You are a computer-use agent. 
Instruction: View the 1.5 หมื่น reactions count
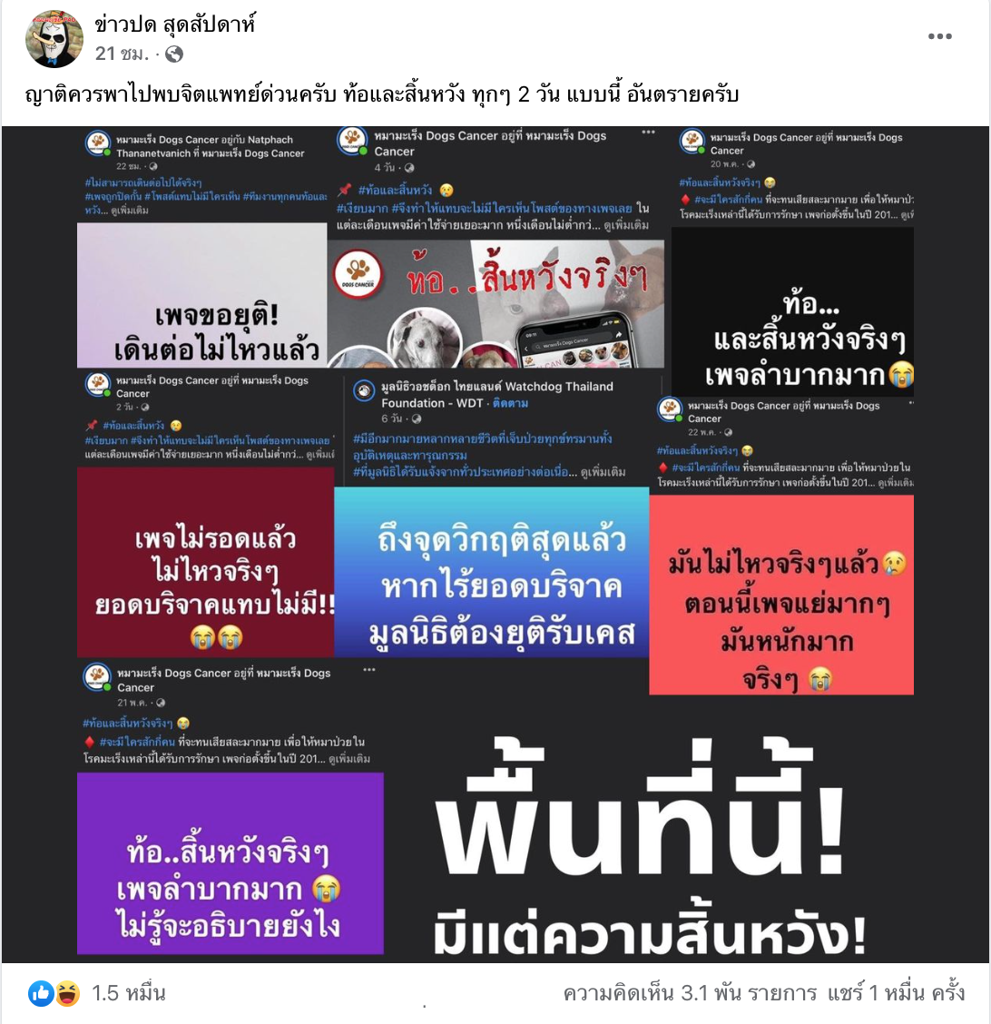pyautogui.click(x=129, y=993)
